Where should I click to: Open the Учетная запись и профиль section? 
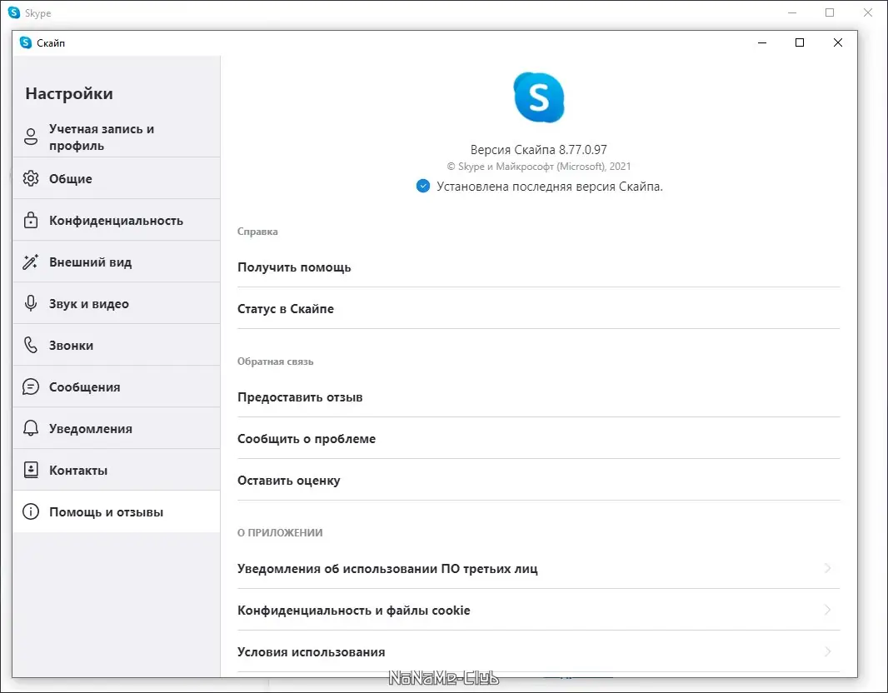(117, 137)
